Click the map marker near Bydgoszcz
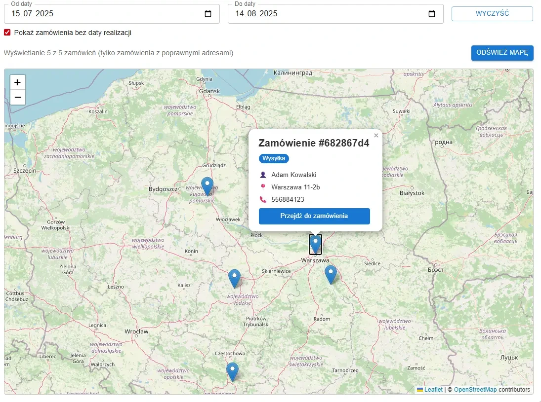This screenshot has height=402, width=541. point(207,186)
